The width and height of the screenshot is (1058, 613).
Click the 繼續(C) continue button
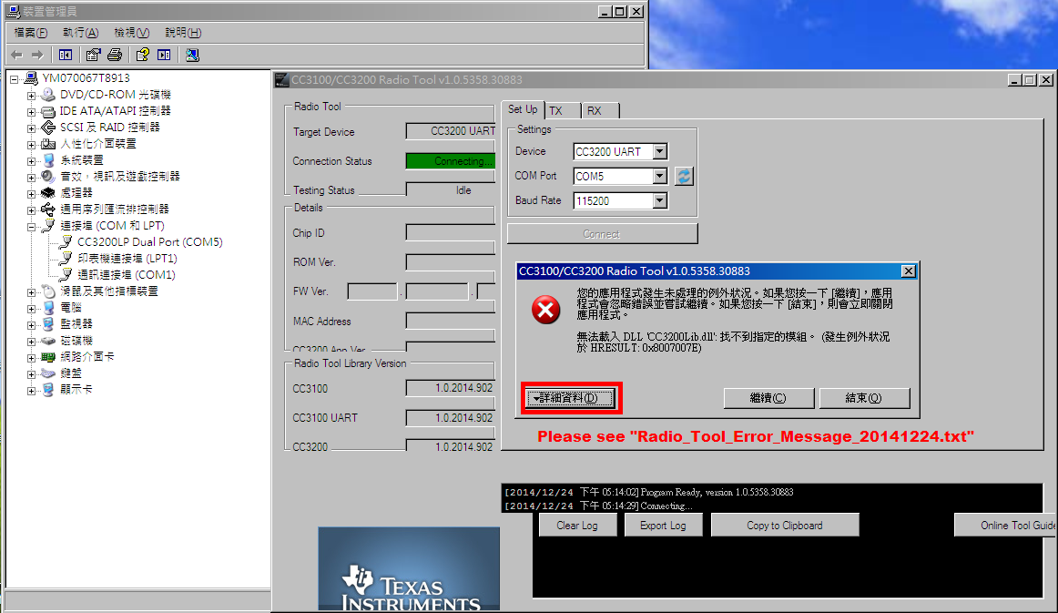click(768, 398)
